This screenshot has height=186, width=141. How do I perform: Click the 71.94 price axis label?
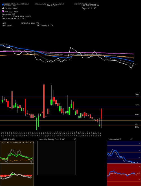tap(137, 105)
